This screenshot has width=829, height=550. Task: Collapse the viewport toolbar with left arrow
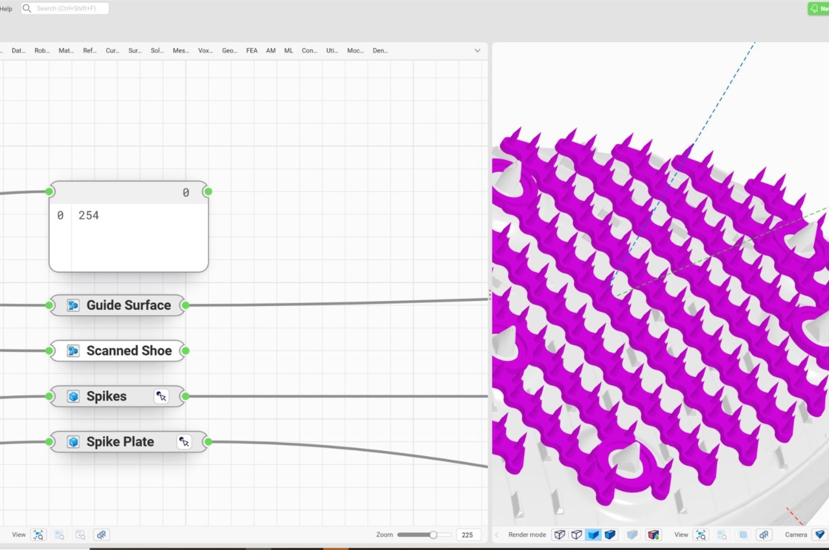click(497, 535)
